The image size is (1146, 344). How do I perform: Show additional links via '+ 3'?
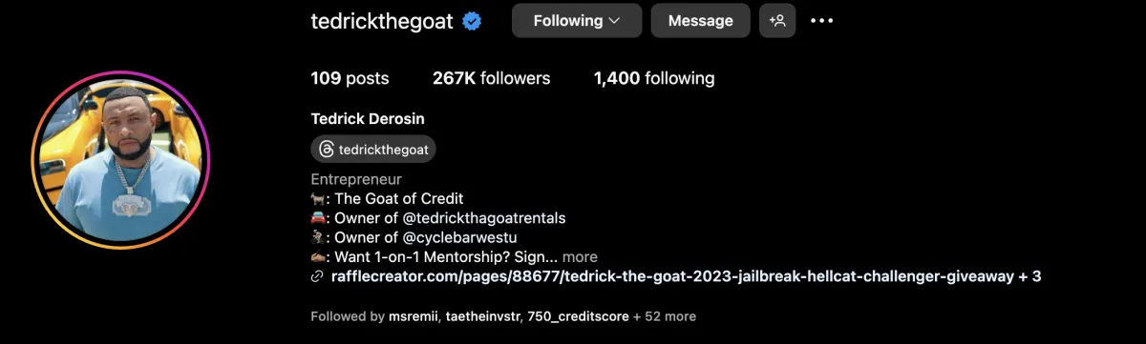pyautogui.click(x=1029, y=276)
